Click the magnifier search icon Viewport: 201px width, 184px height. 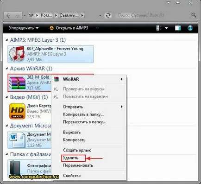[x=194, y=15]
